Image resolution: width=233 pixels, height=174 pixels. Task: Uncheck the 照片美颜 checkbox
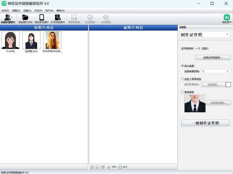pyautogui.click(x=183, y=66)
